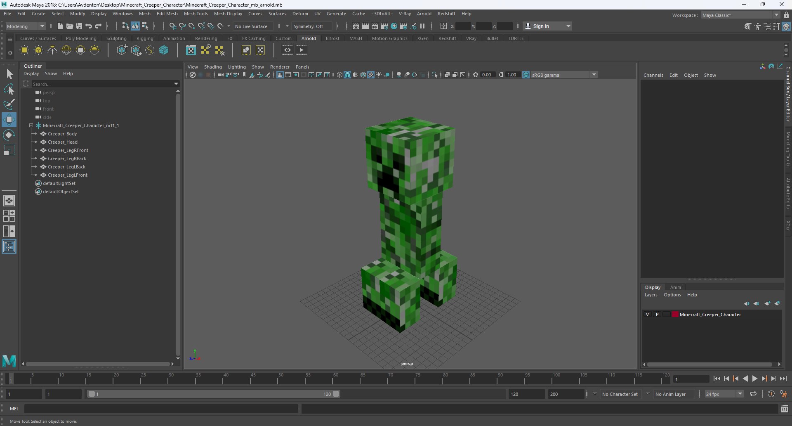Open No Character Set dropdown arrow
This screenshot has width=792, height=426.
[595, 394]
